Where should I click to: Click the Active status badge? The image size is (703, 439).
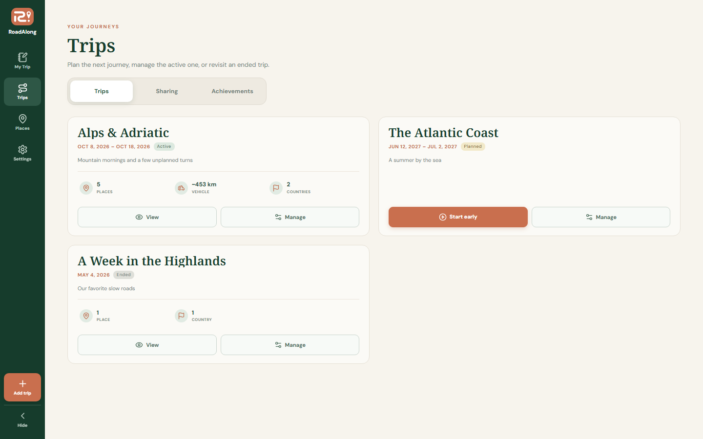(x=164, y=146)
